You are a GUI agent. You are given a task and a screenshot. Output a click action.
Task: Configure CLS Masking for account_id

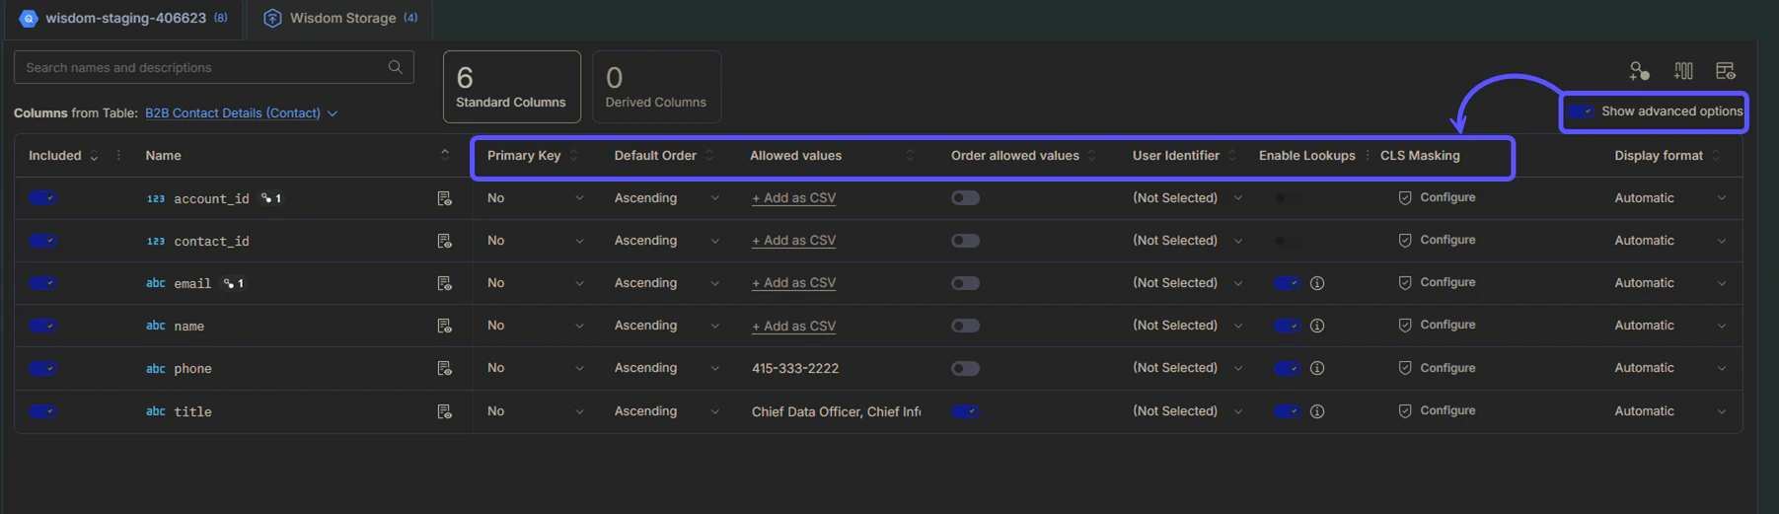[x=1437, y=198]
